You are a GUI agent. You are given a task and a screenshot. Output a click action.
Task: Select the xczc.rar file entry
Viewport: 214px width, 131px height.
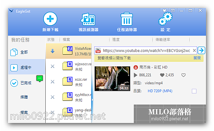pos(69,82)
